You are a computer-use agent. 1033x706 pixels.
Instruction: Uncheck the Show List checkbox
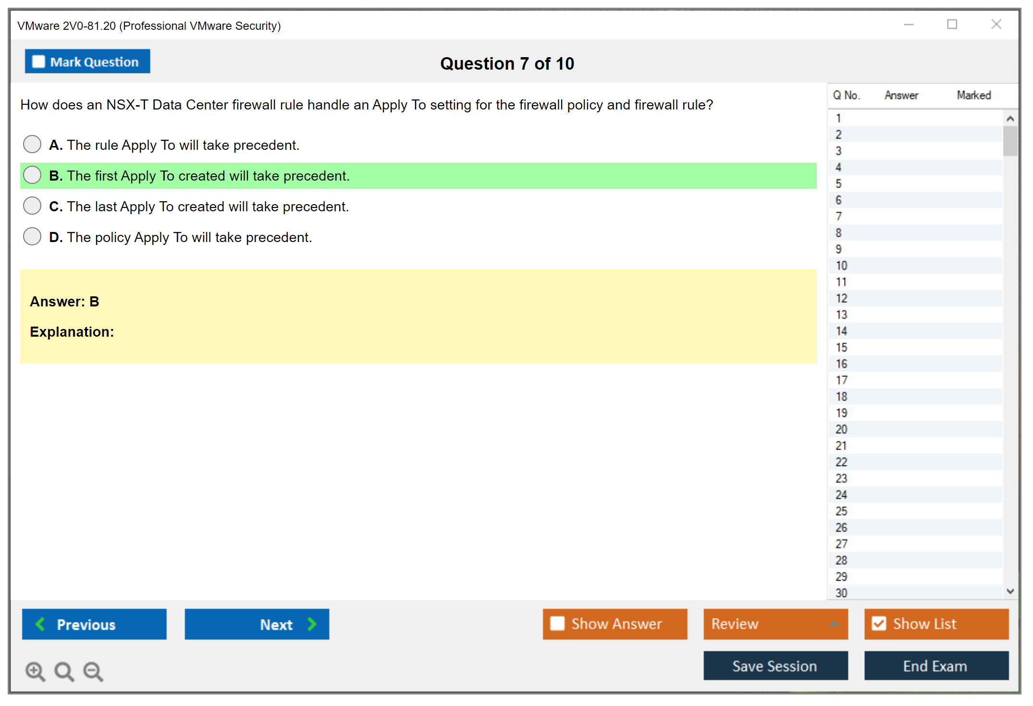pos(879,623)
